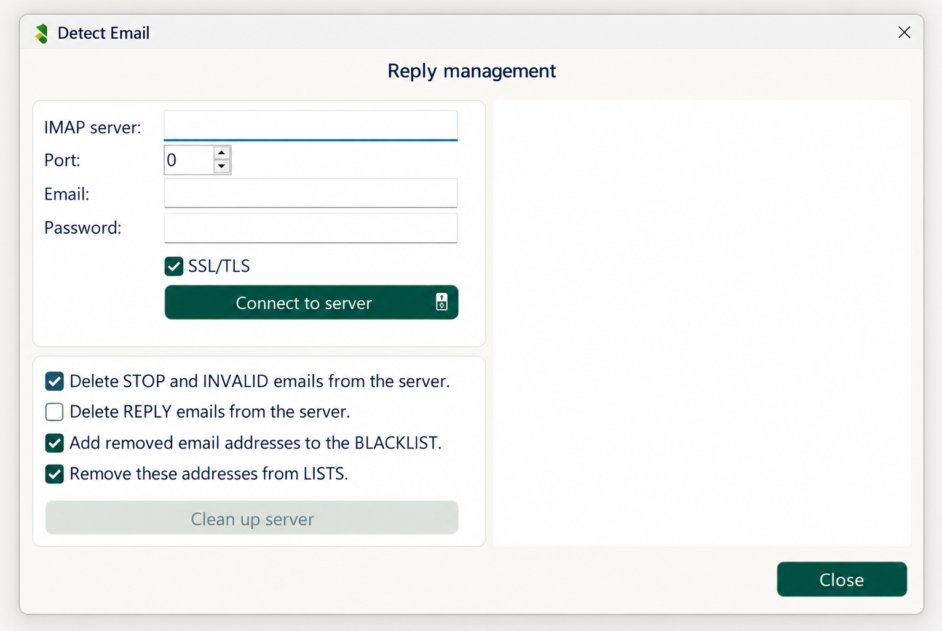Click the Reply management heading text
The width and height of the screenshot is (942, 631).
click(472, 71)
